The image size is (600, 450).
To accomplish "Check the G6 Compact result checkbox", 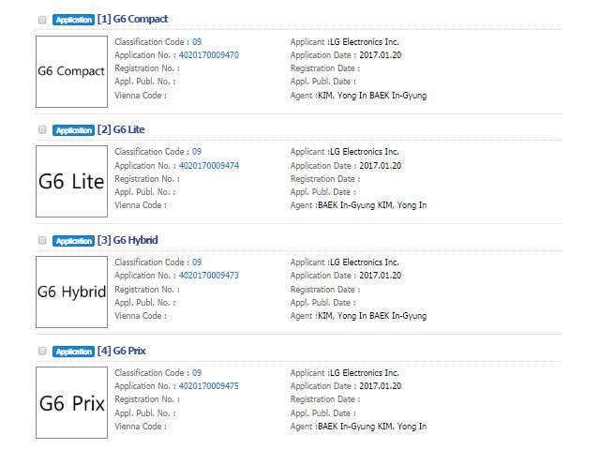I will click(42, 20).
